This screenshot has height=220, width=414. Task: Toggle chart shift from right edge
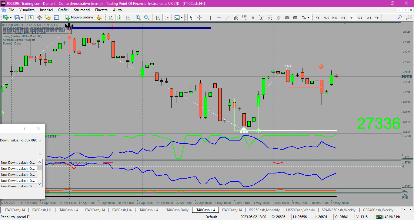click(166, 18)
